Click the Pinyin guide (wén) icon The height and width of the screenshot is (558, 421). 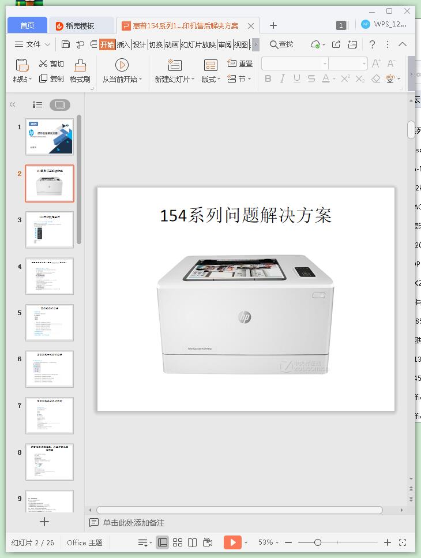[390, 78]
